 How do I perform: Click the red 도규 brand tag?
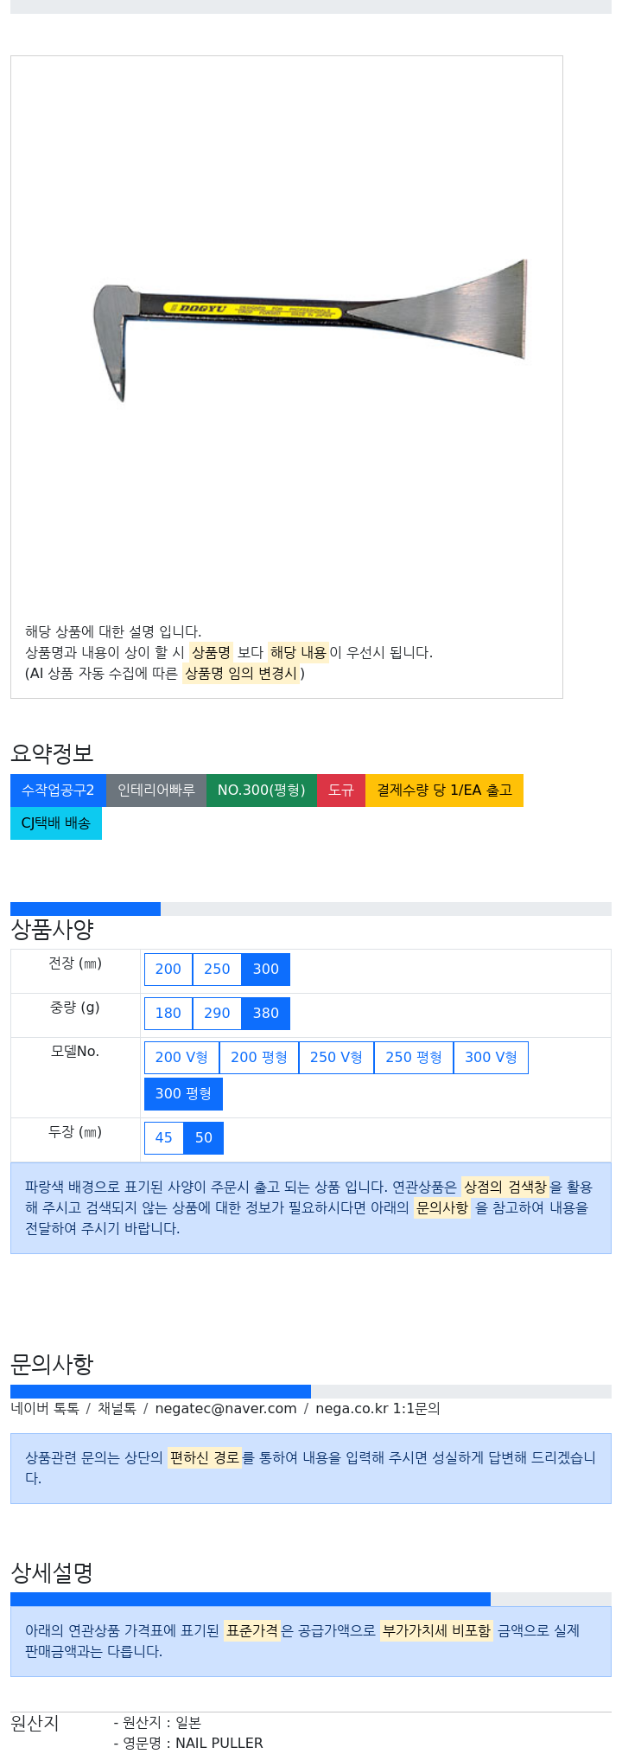pyautogui.click(x=341, y=790)
